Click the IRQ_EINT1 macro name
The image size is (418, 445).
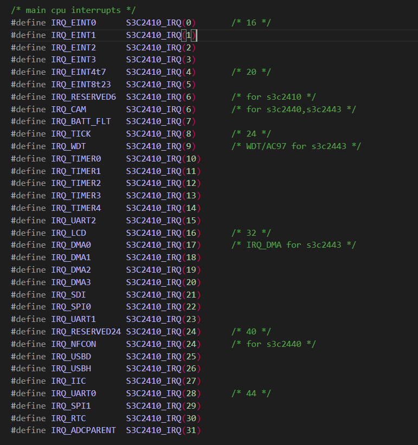point(74,35)
